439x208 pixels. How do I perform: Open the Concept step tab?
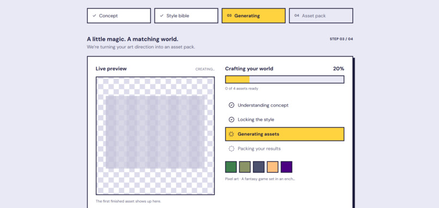119,16
